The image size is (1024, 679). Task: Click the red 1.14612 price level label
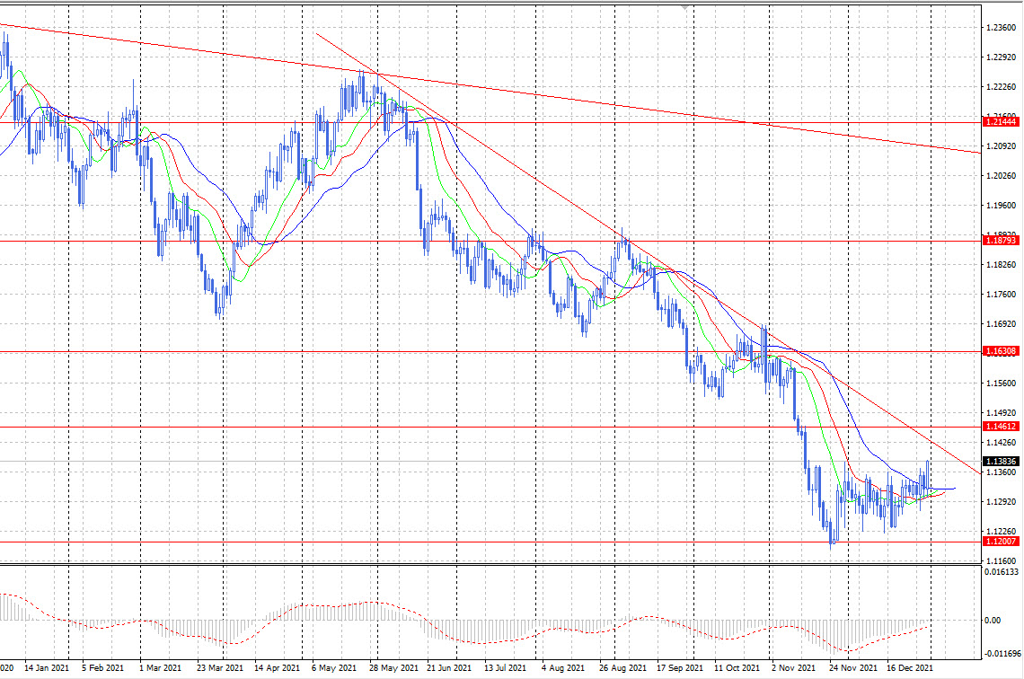point(1001,427)
